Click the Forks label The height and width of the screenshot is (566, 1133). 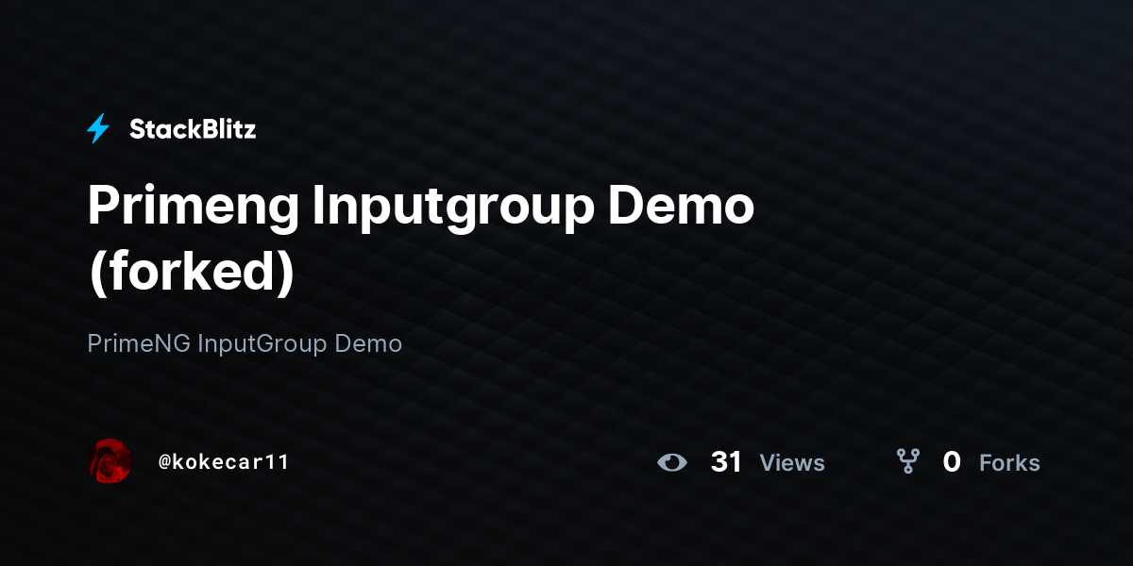(x=1009, y=463)
